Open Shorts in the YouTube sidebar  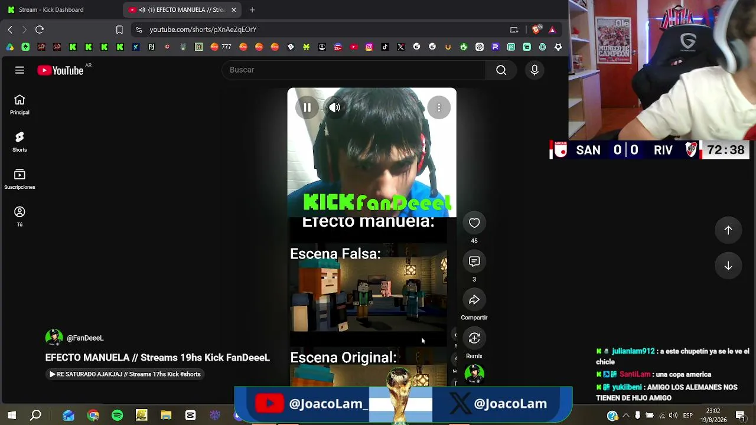pos(19,142)
